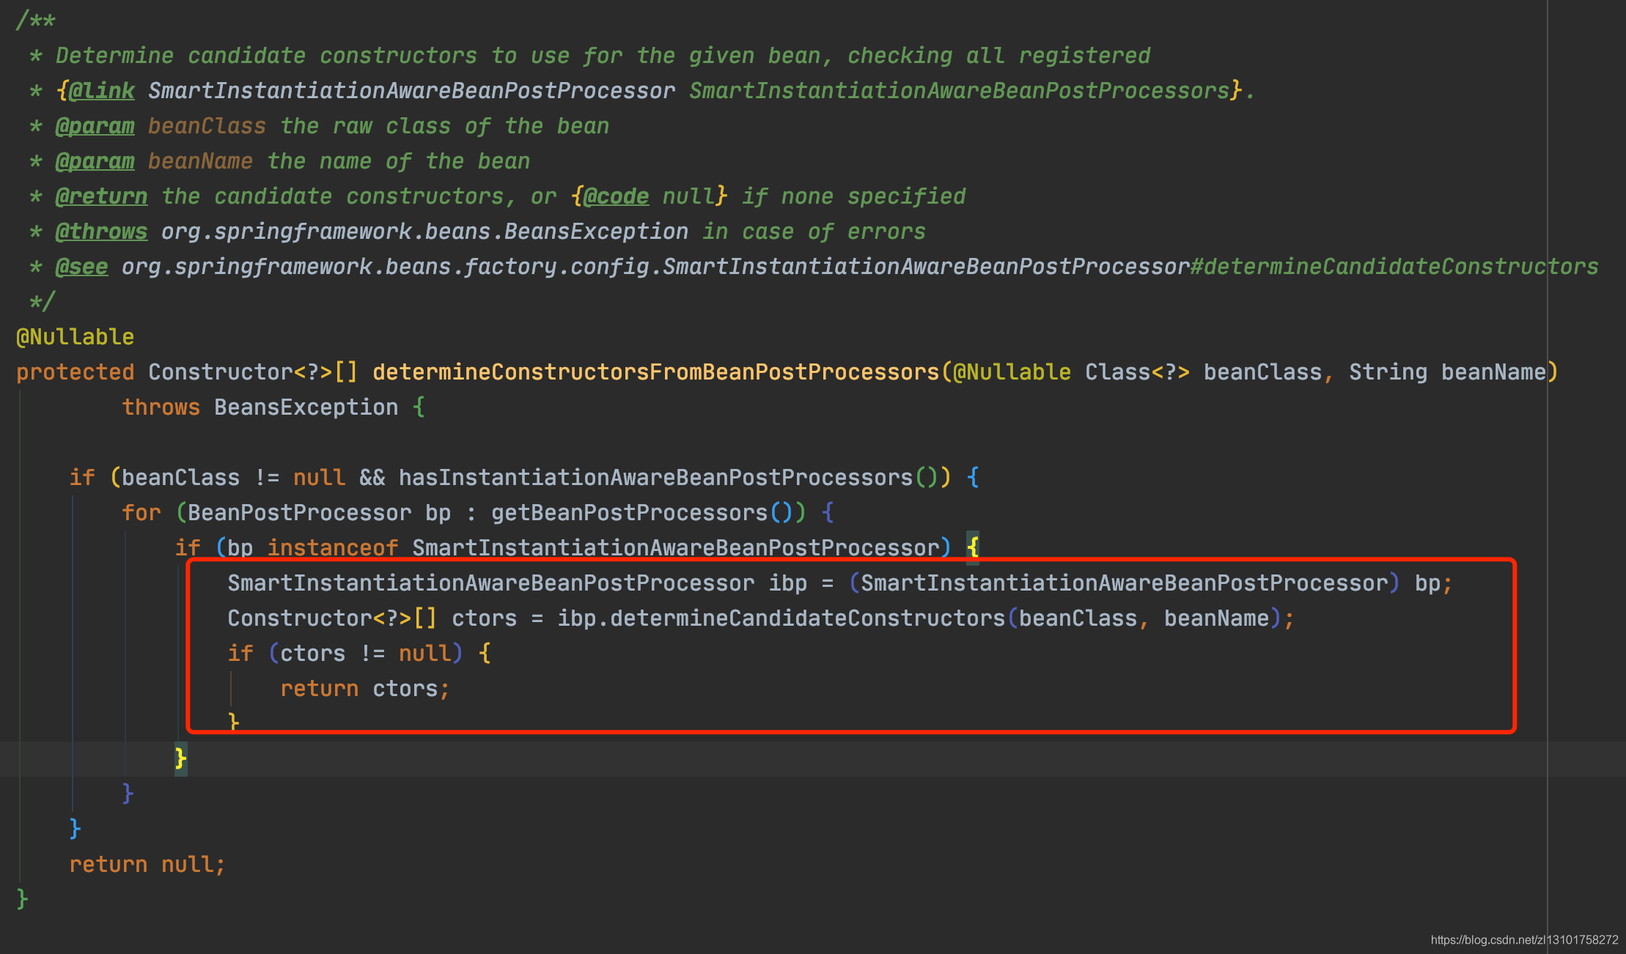Click the @throws Javadoc tag
This screenshot has width=1626, height=954.
tap(101, 232)
